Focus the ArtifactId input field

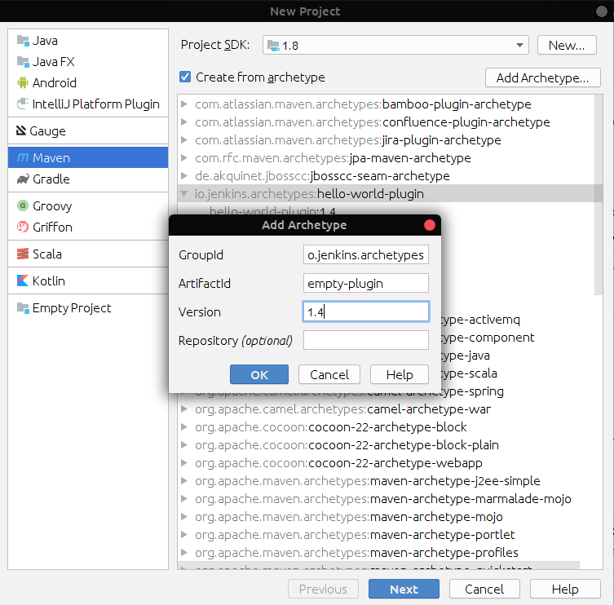click(366, 283)
